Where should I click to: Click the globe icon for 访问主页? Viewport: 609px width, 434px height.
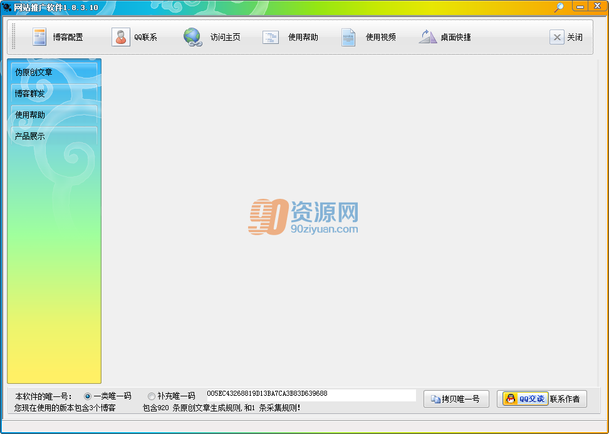(x=192, y=37)
